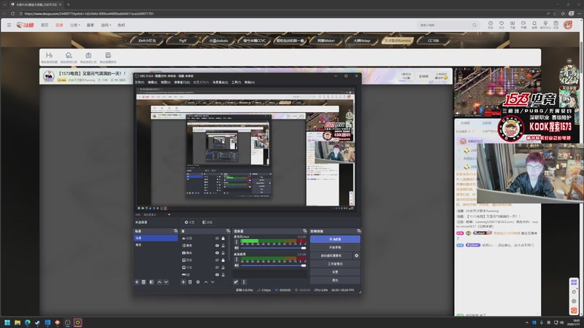The image size is (584, 328).
Task: Open scene filters icon in Scenes toolbar
Action: pyautogui.click(x=152, y=282)
